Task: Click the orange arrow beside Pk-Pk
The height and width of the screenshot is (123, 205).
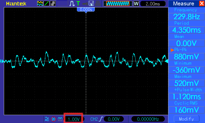Action: click(x=172, y=50)
